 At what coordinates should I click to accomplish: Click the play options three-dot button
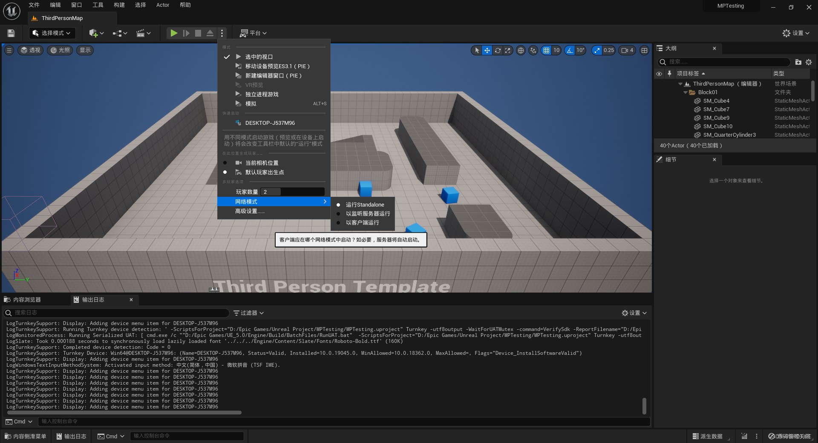222,33
